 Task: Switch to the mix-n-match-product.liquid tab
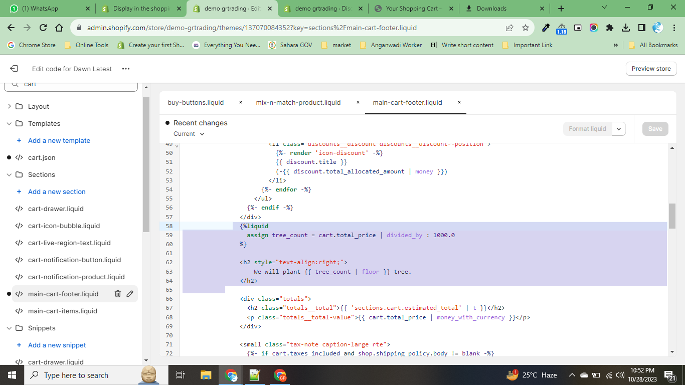pos(298,102)
